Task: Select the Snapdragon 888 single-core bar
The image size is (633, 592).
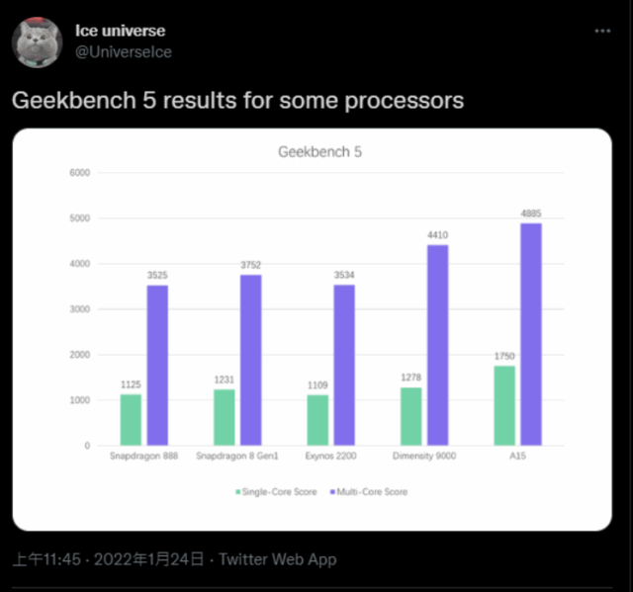Action: [132, 420]
